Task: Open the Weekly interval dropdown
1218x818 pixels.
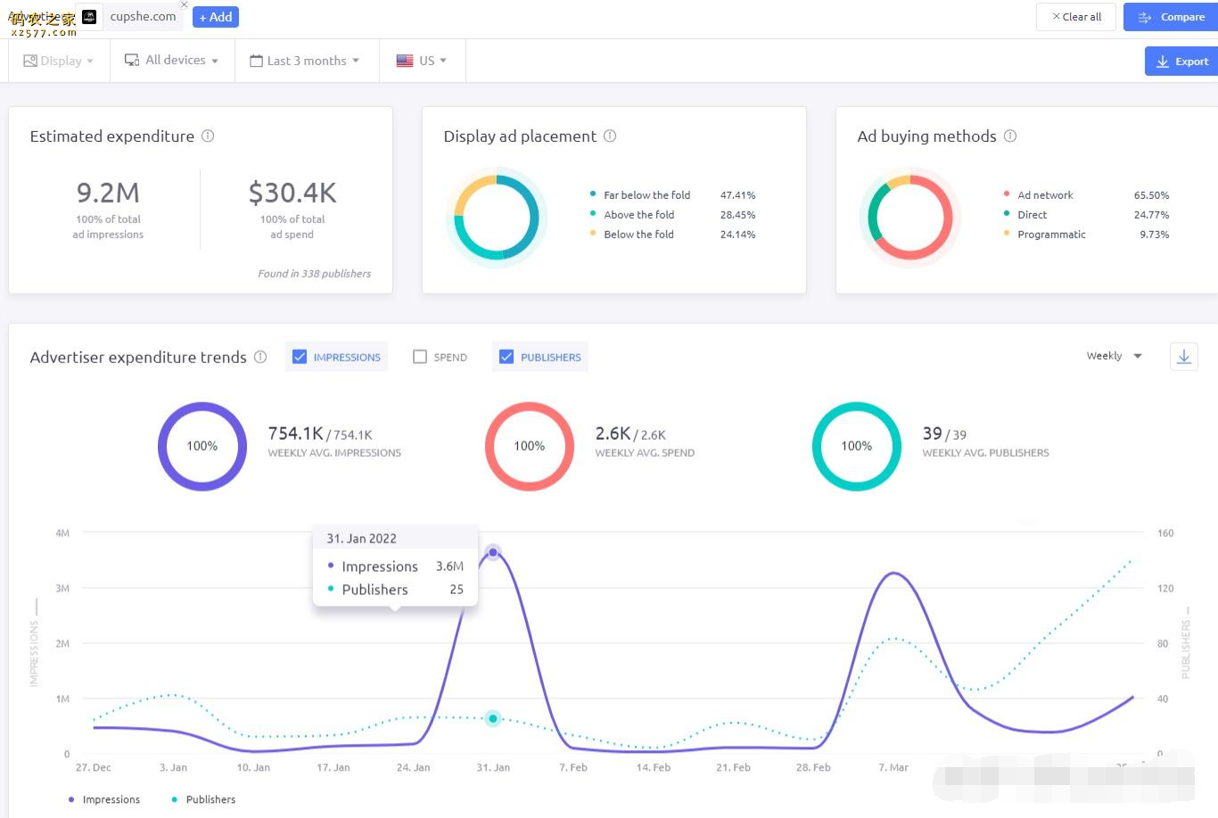Action: pos(1114,356)
